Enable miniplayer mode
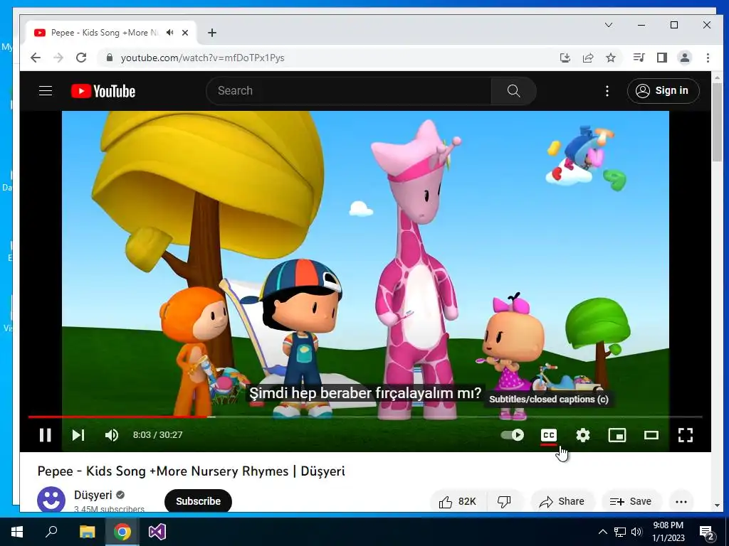The height and width of the screenshot is (546, 729). [x=617, y=435]
